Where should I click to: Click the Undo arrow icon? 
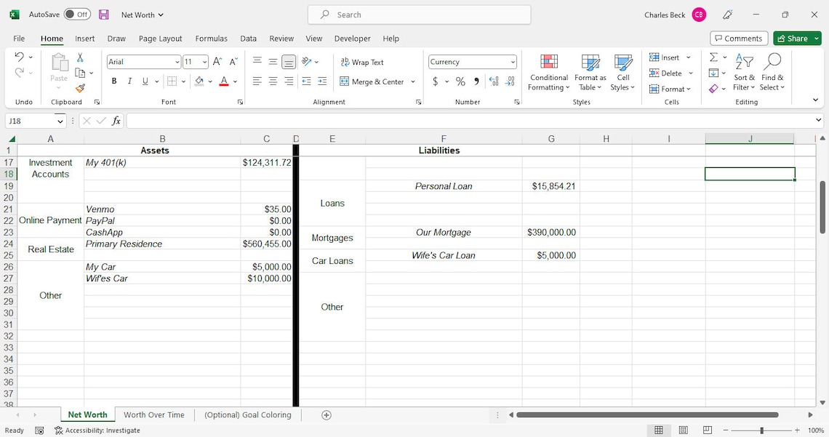pyautogui.click(x=20, y=57)
